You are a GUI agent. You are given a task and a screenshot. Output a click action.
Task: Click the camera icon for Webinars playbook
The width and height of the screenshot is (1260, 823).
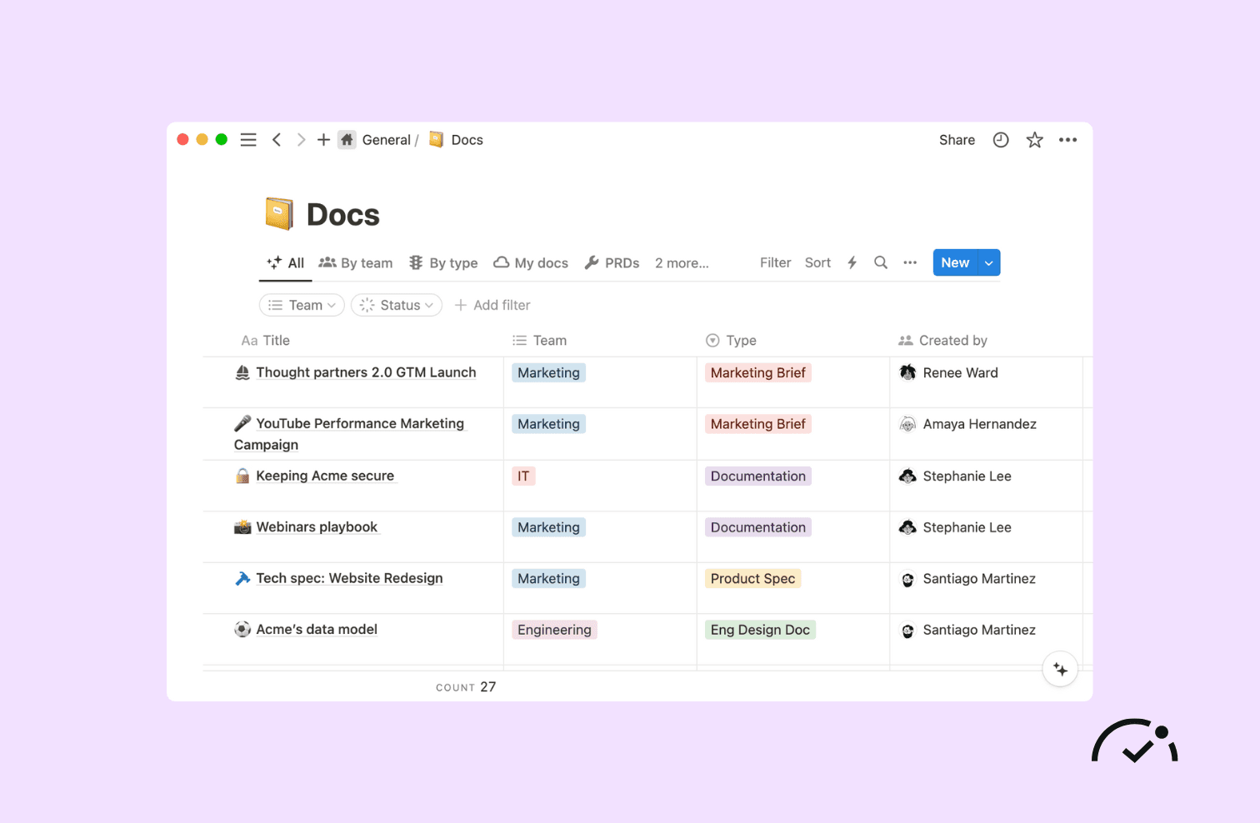[242, 526]
